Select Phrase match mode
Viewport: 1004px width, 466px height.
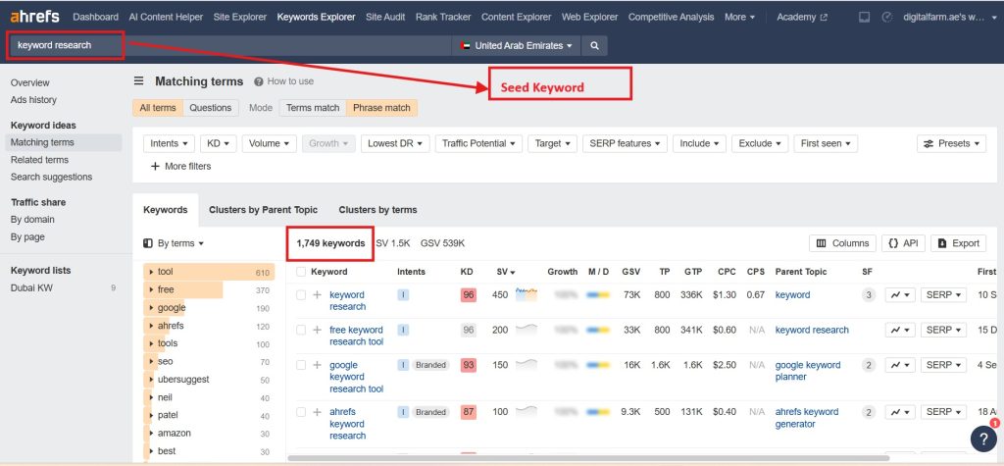pos(381,108)
